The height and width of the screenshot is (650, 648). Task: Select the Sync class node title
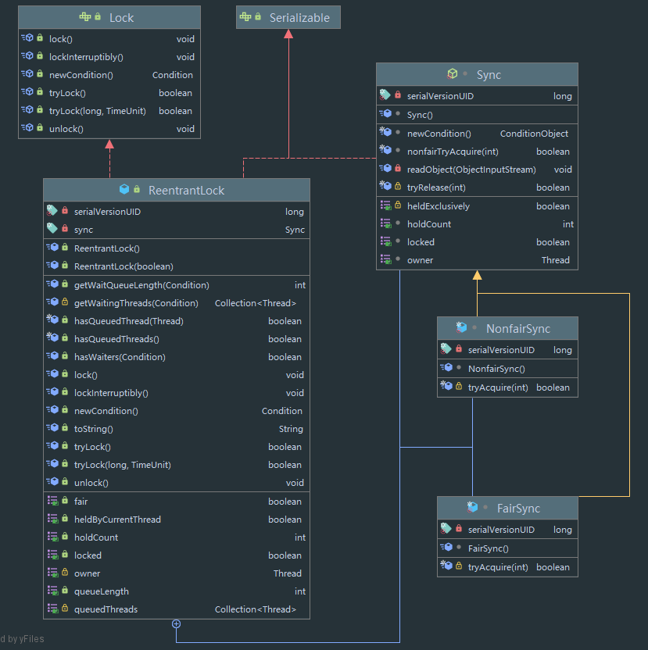tap(489, 74)
